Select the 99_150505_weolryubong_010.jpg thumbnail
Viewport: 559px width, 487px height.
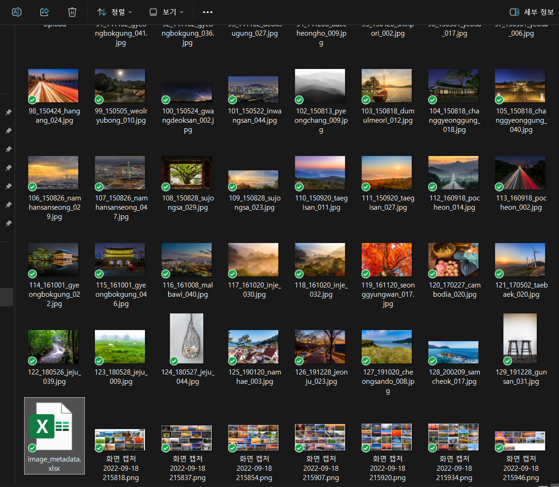pos(120,86)
